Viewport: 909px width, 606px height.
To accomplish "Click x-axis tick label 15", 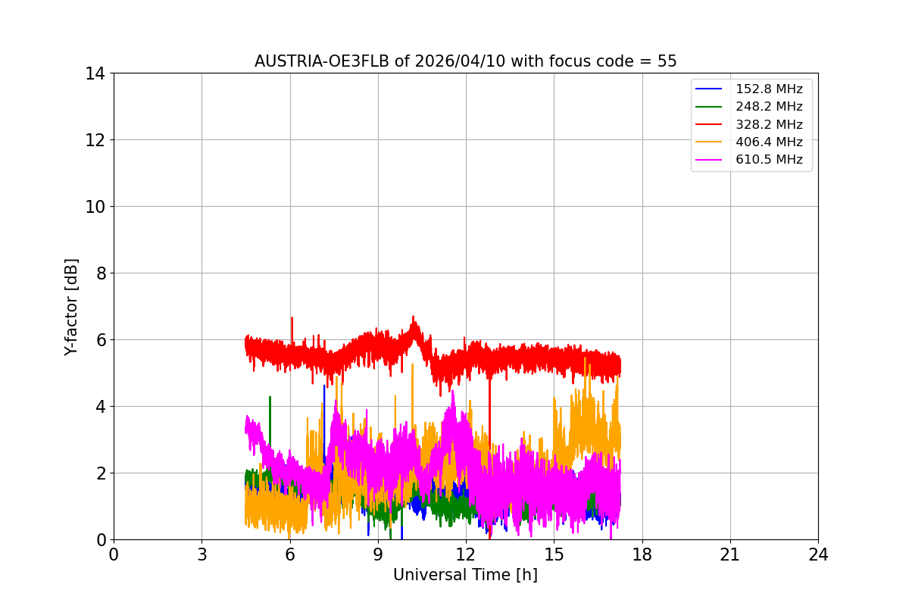I will coord(554,554).
